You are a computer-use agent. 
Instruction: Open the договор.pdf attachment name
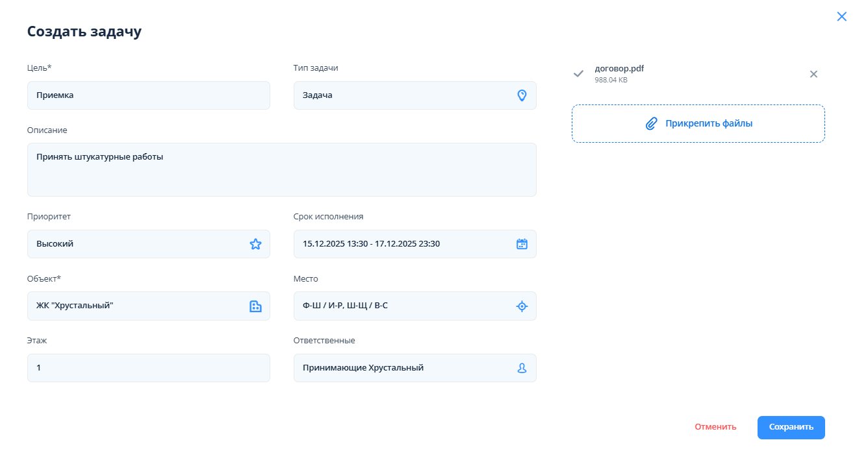pos(619,69)
